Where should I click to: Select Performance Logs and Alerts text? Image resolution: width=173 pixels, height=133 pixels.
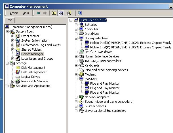click(41, 45)
